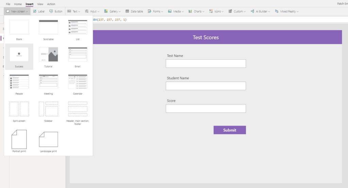
Task: Choose the Calendar screen template
Action: point(78,84)
